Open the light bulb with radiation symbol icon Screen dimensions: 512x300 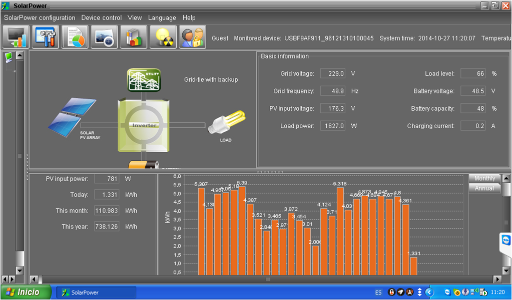point(163,37)
